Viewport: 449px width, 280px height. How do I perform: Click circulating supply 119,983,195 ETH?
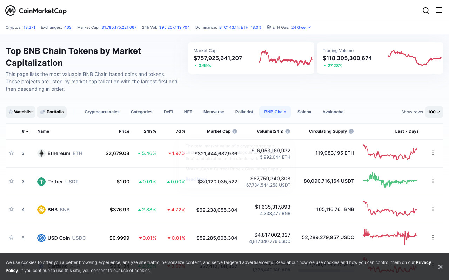click(335, 153)
